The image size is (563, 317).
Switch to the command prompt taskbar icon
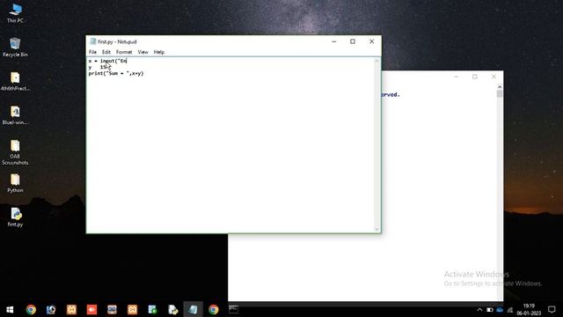pyautogui.click(x=233, y=309)
